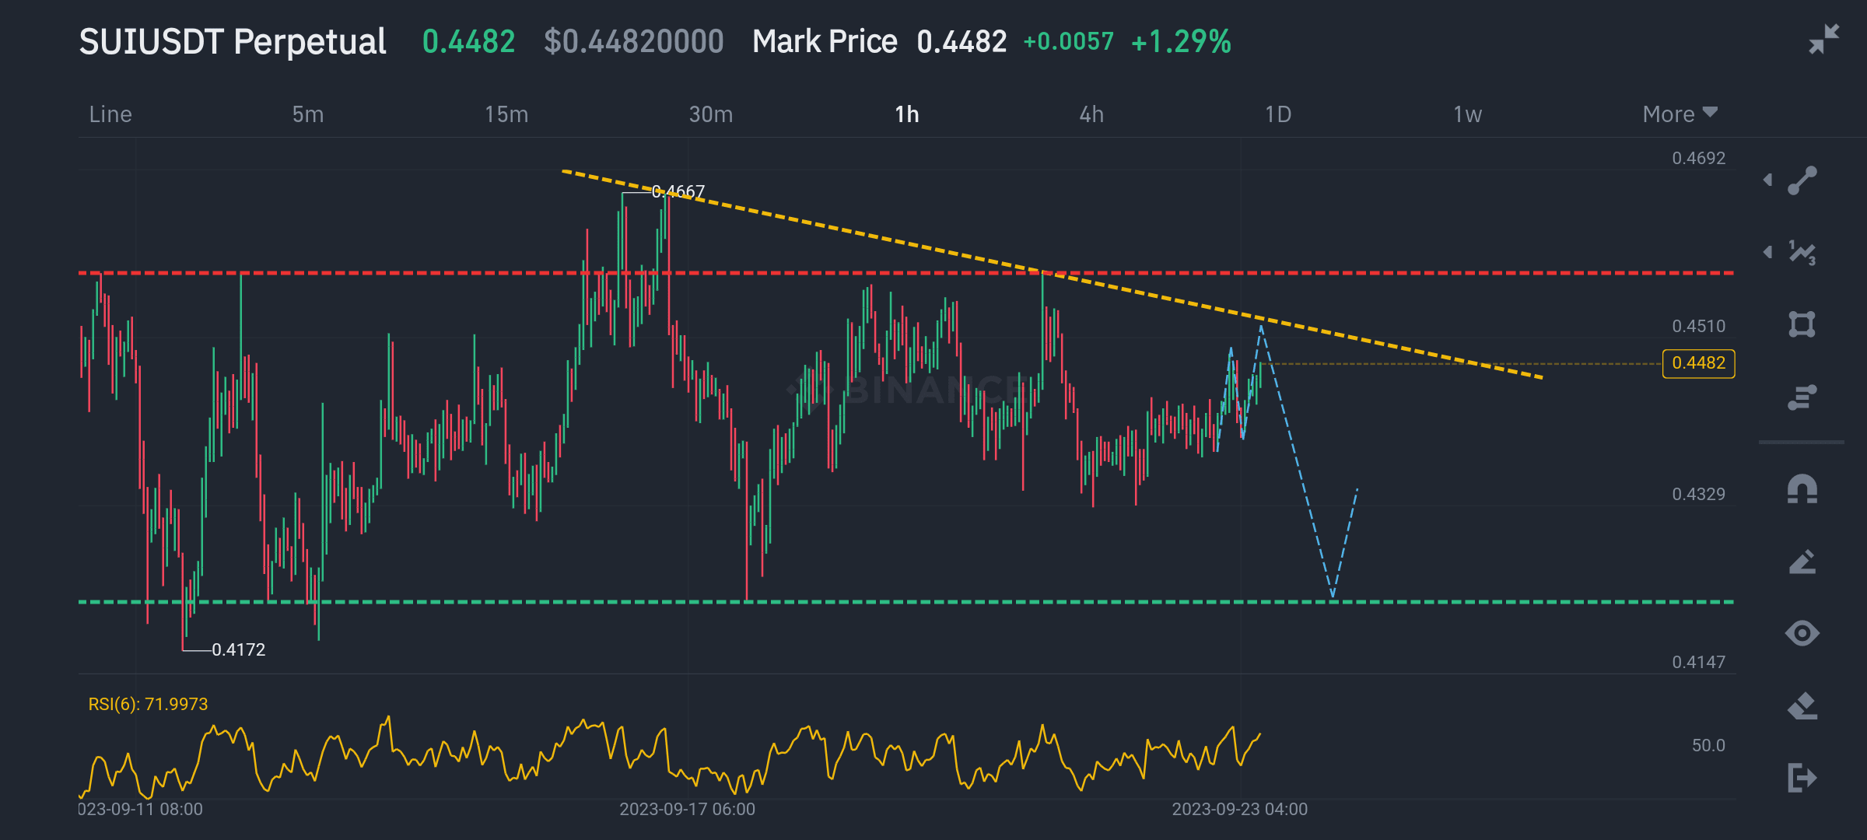Click the eraser to delete drawings
The image size is (1867, 840).
1802,706
